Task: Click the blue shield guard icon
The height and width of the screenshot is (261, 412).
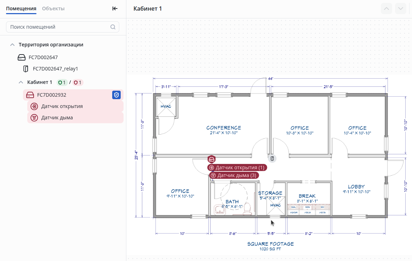Action: click(x=116, y=95)
